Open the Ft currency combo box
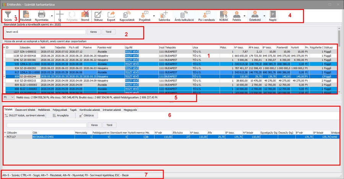Screen dimensions: 344x179 click(x=8, y=97)
